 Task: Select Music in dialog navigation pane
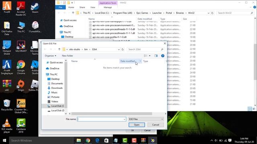53,92
